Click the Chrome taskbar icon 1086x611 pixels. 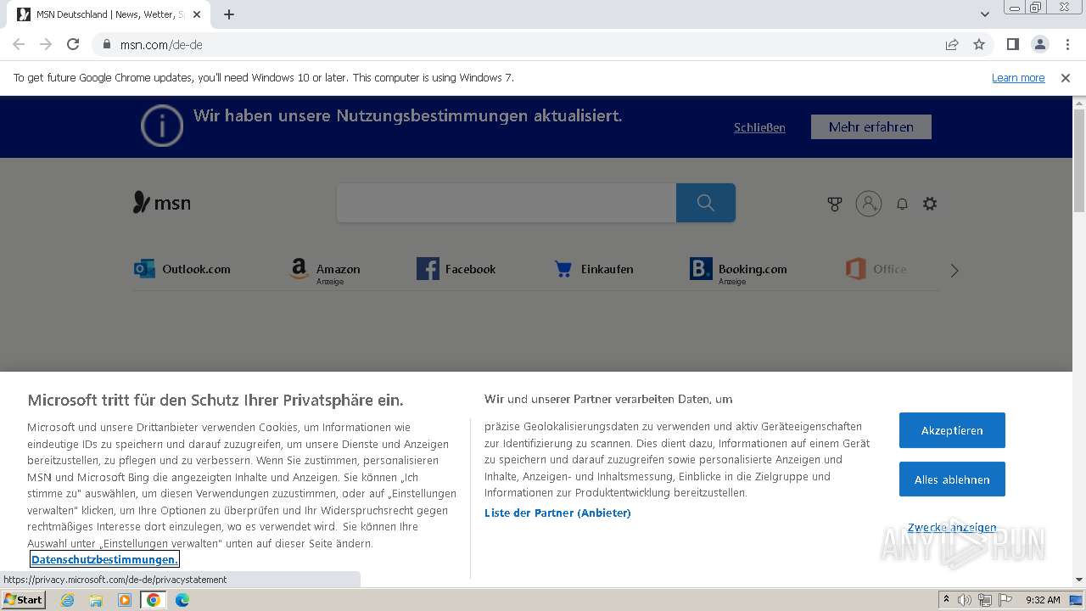click(154, 600)
